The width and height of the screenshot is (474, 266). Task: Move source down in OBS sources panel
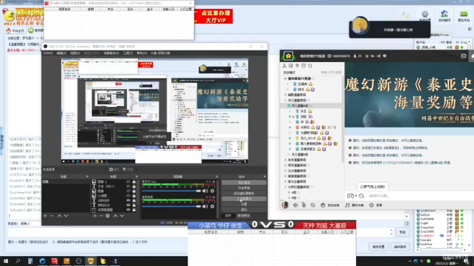(122, 216)
